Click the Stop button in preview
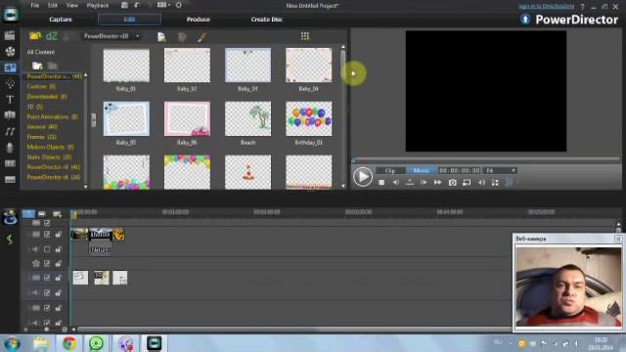Image resolution: width=626 pixels, height=352 pixels. click(x=381, y=183)
